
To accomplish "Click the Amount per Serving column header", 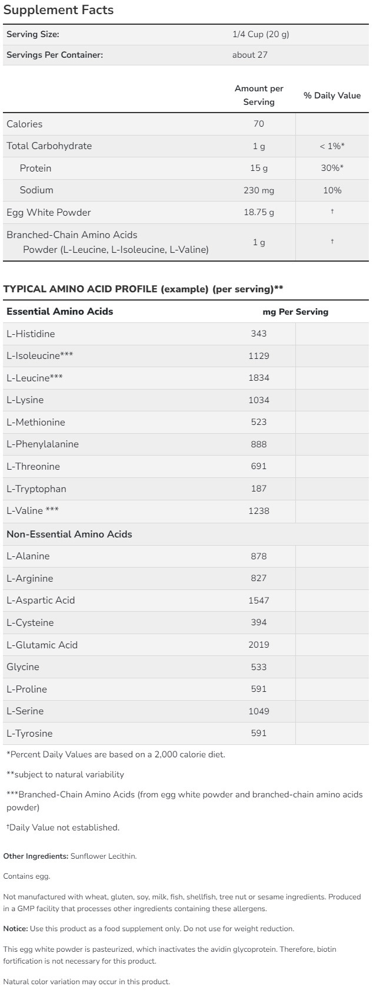I will (259, 95).
